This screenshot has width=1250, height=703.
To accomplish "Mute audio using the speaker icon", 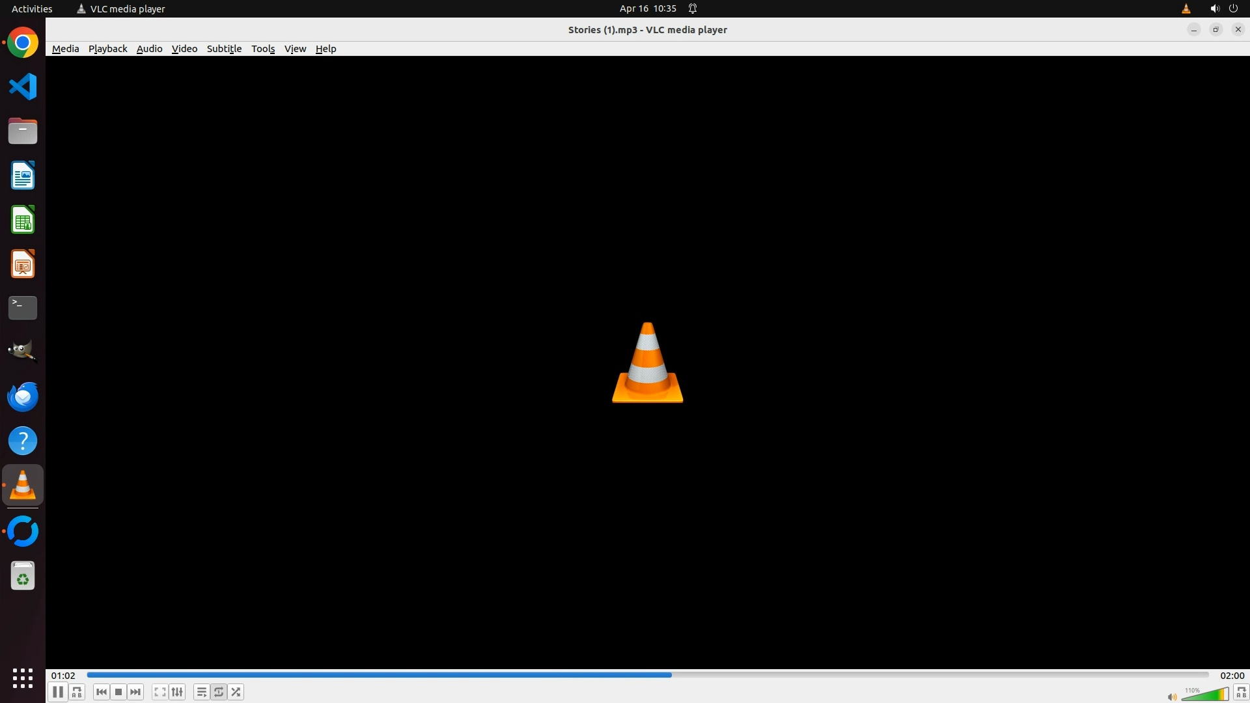I will tap(1172, 697).
